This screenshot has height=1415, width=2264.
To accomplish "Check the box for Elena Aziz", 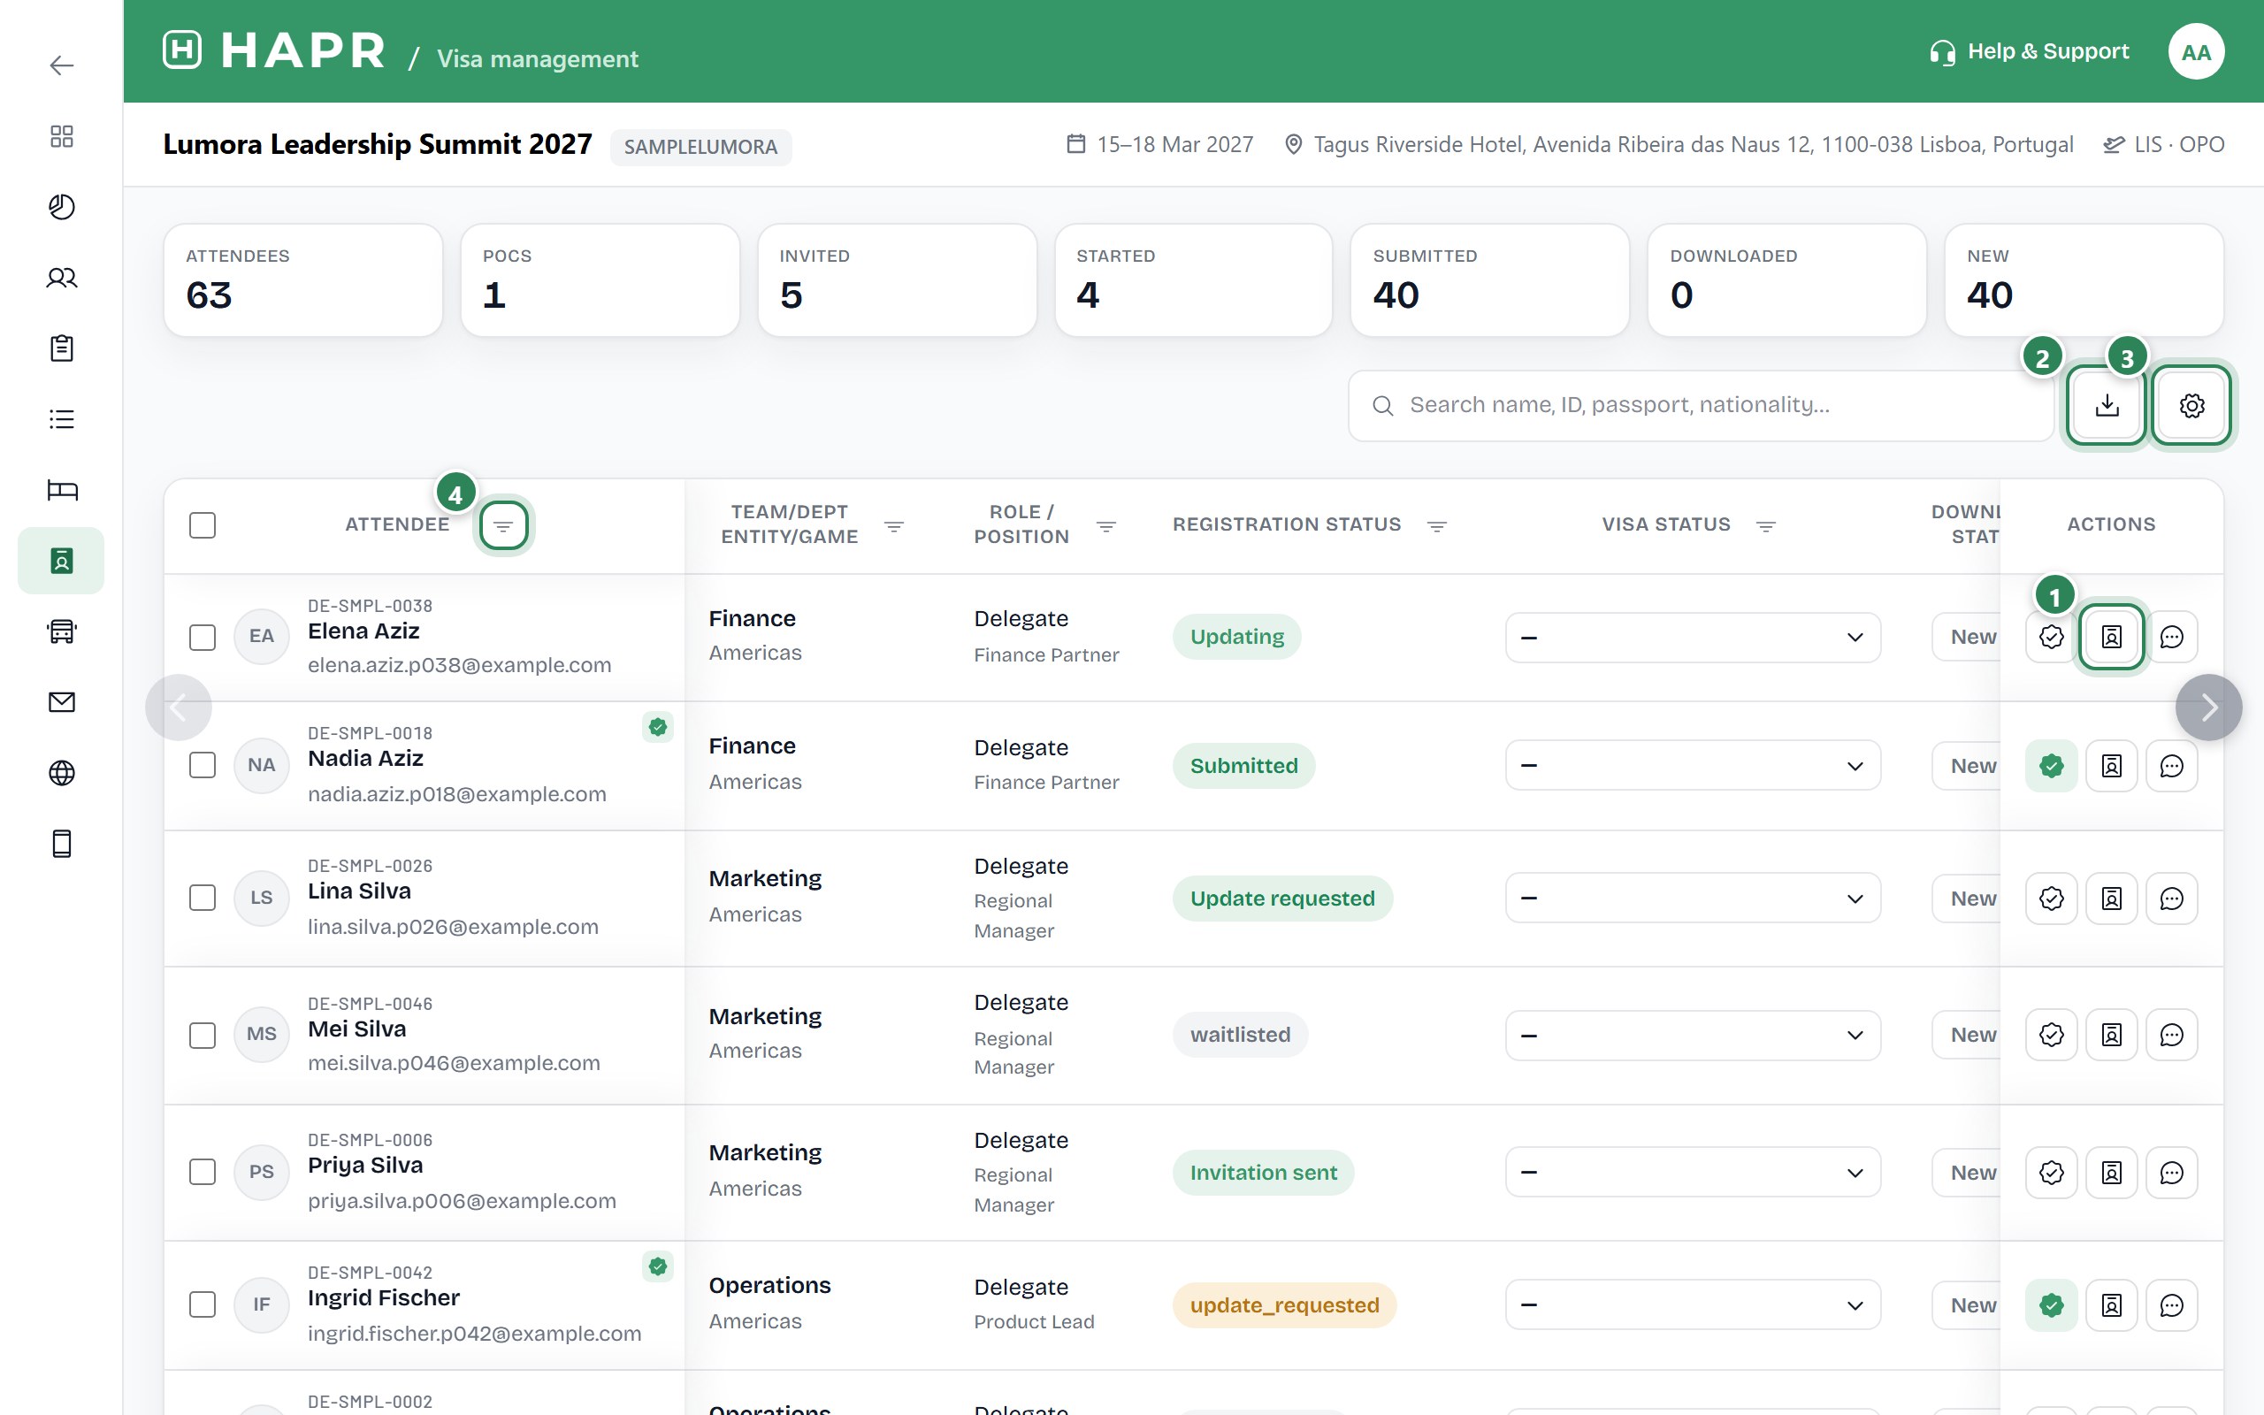I will pos(202,638).
